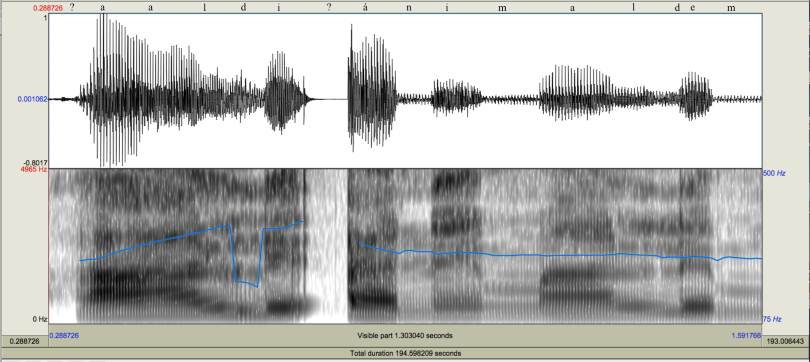Screen dimensions: 810x362
Task: Click the flat silent waveform section before 'á'
Action: point(330,99)
